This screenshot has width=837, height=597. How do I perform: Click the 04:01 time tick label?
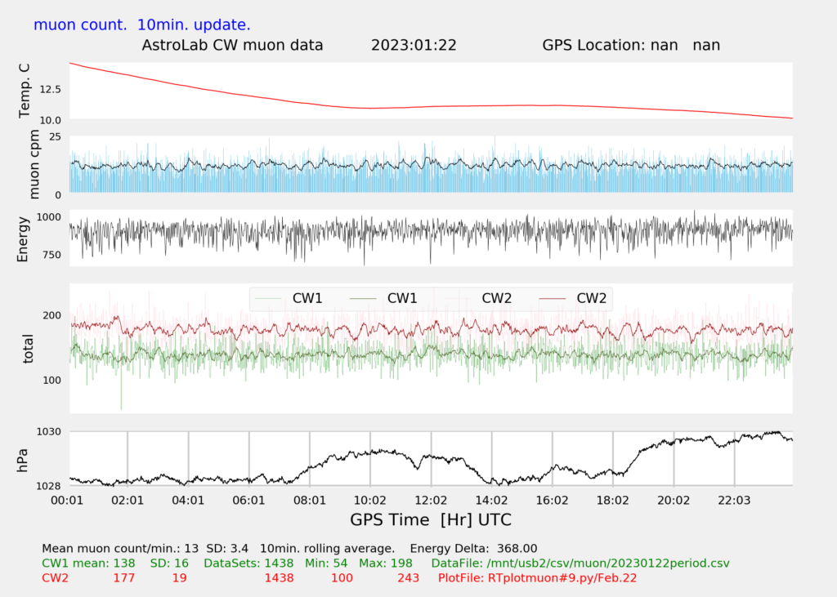click(x=189, y=501)
